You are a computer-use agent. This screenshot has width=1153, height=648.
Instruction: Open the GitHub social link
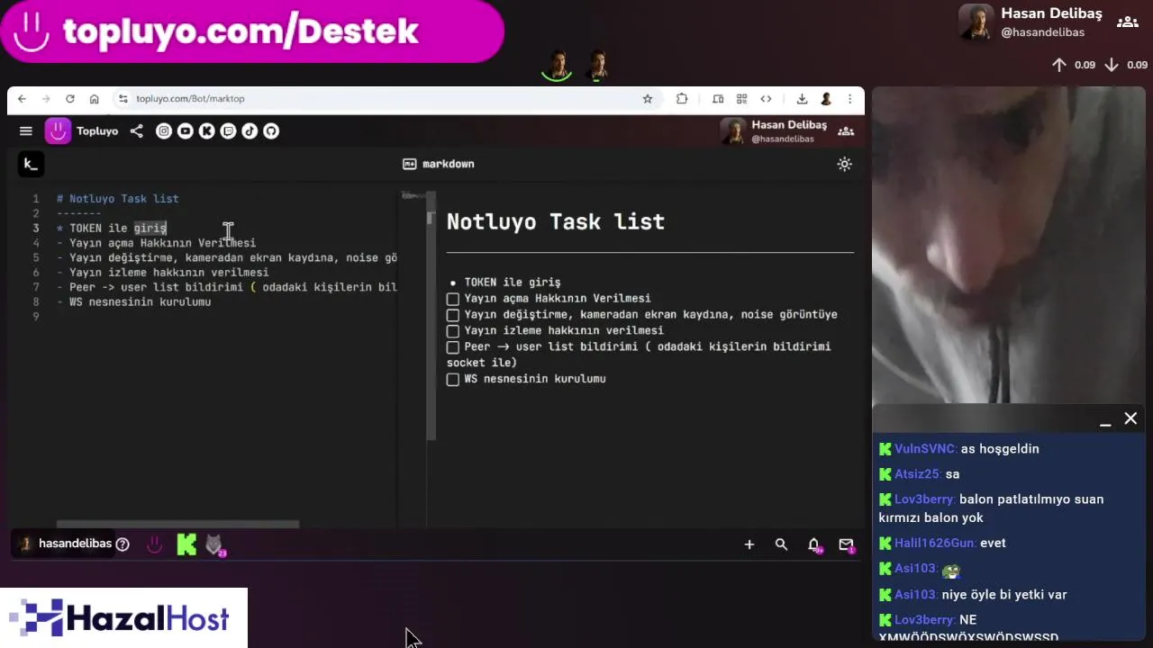pyautogui.click(x=271, y=131)
